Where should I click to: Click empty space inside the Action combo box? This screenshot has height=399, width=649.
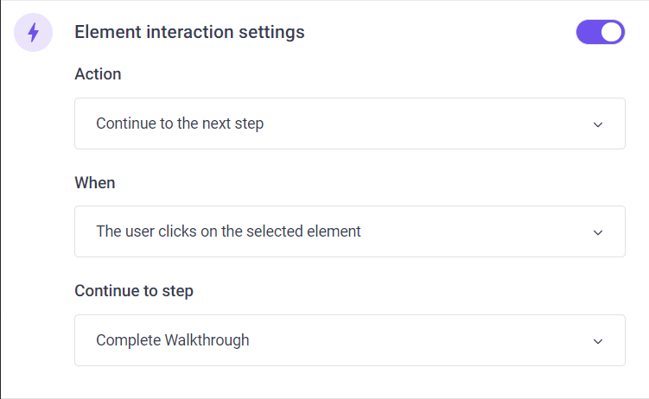426,123
